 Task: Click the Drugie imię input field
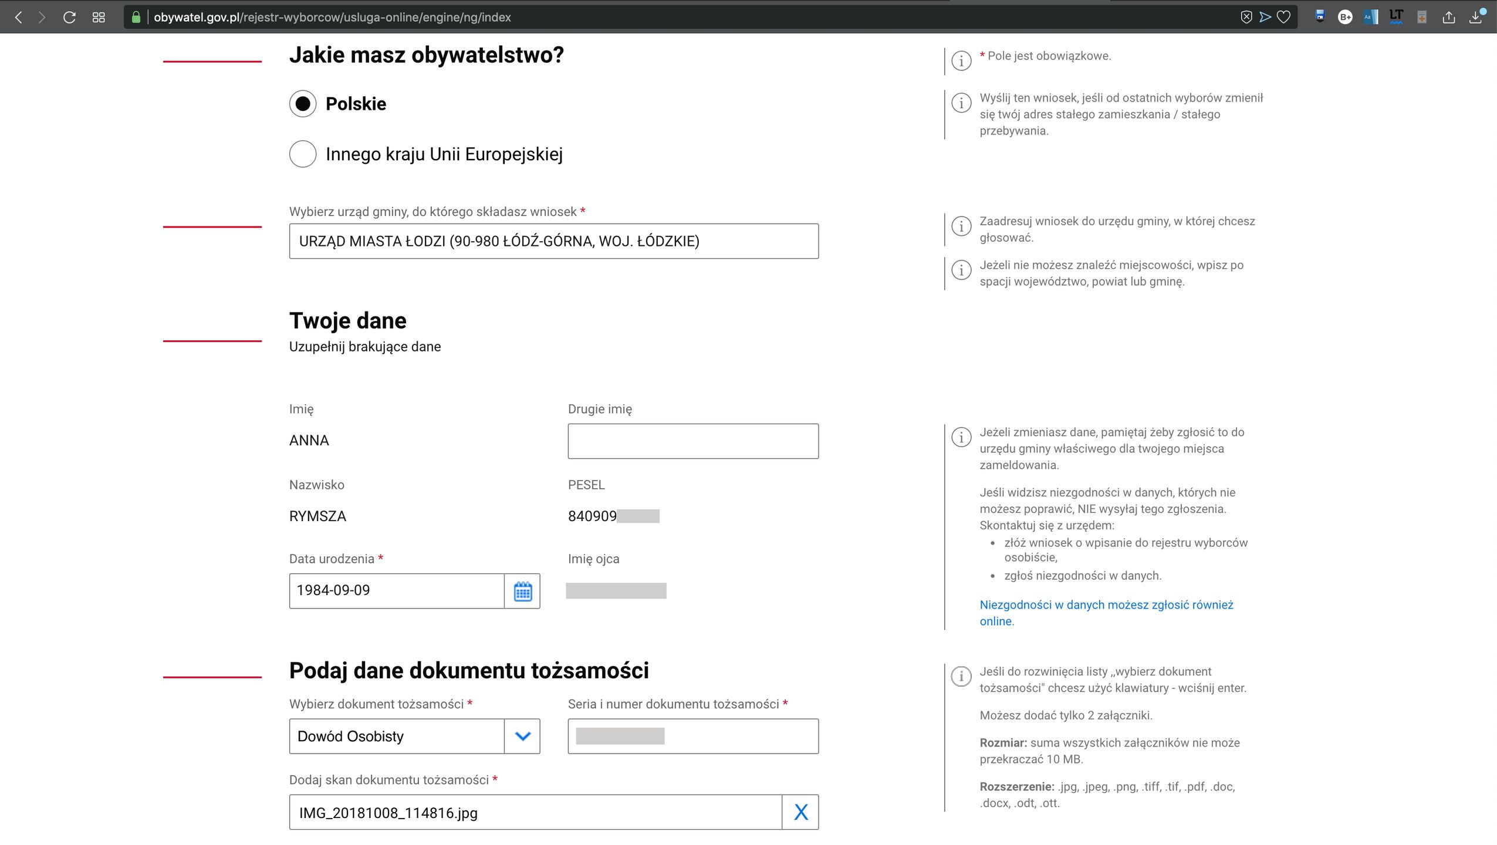(692, 441)
